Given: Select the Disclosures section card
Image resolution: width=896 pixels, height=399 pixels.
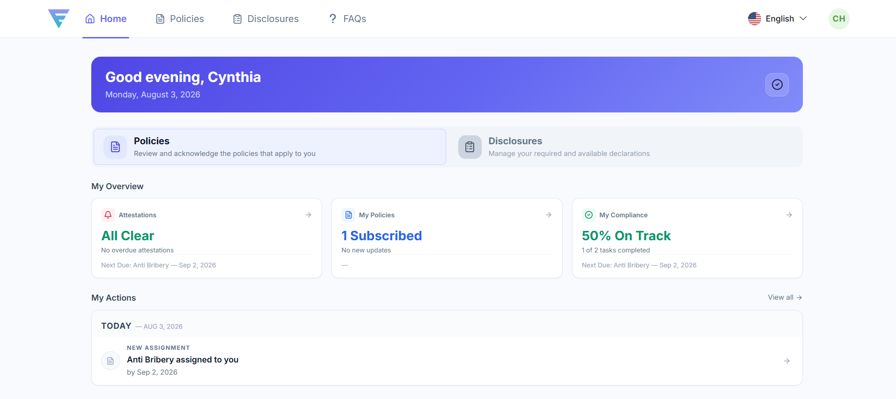Looking at the screenshot, I should (625, 147).
